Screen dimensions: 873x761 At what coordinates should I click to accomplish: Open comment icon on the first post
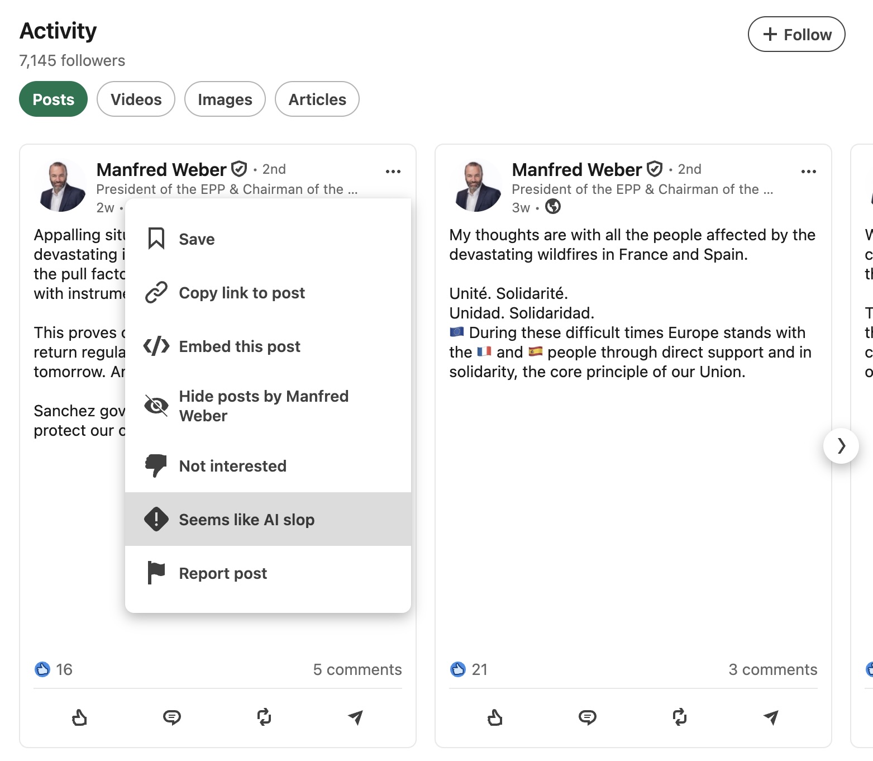pyautogui.click(x=171, y=717)
